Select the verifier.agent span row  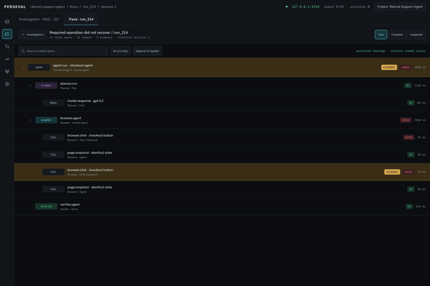tap(222, 206)
